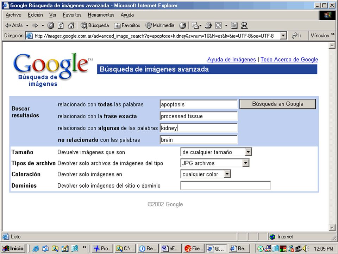Expand the Vínculos links chevron
Viewport: 338px width, 254px height.
click(x=333, y=34)
